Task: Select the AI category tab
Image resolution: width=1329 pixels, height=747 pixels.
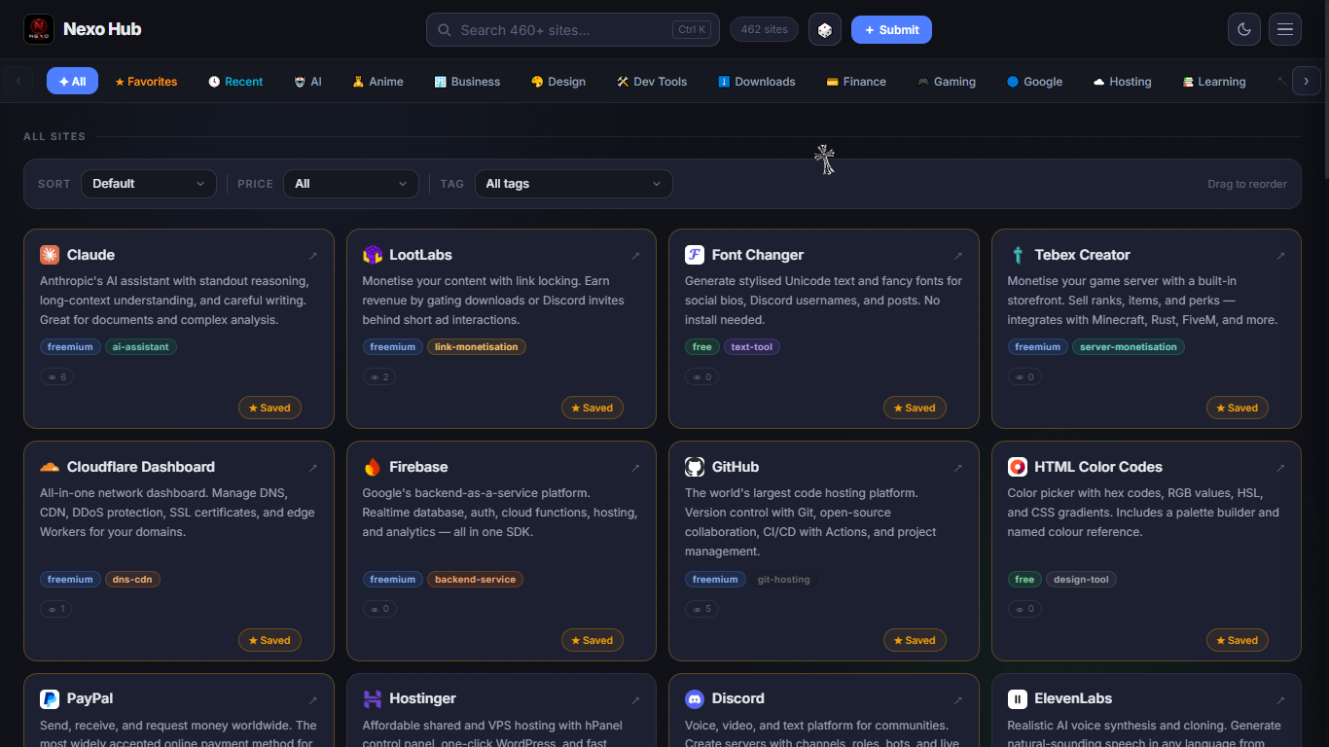Action: pyautogui.click(x=307, y=82)
